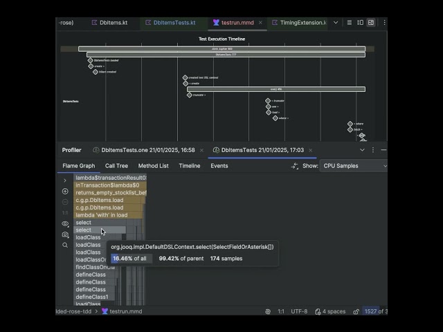This screenshot has width=443, height=332.
Task: Open the Show CPU Samples dropdown
Action: (353, 166)
